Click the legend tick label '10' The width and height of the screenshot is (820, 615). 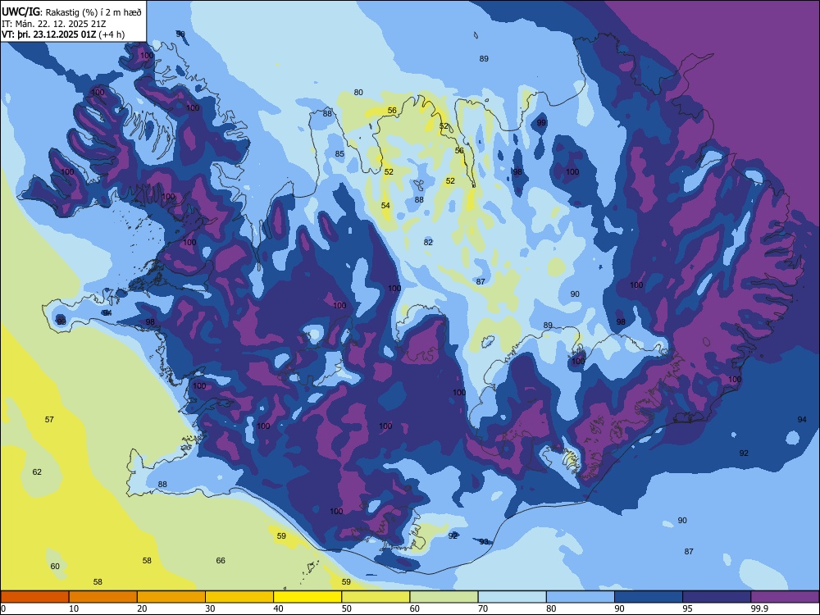pyautogui.click(x=74, y=608)
